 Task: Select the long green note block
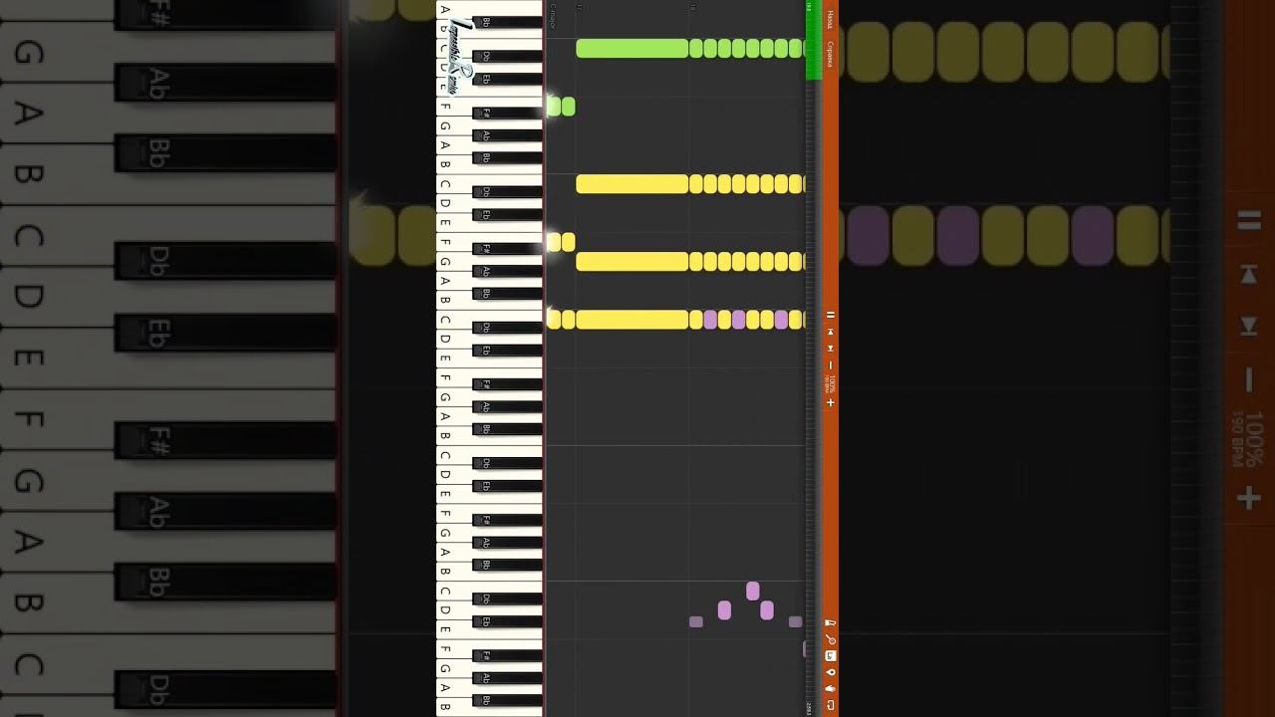[x=633, y=48]
